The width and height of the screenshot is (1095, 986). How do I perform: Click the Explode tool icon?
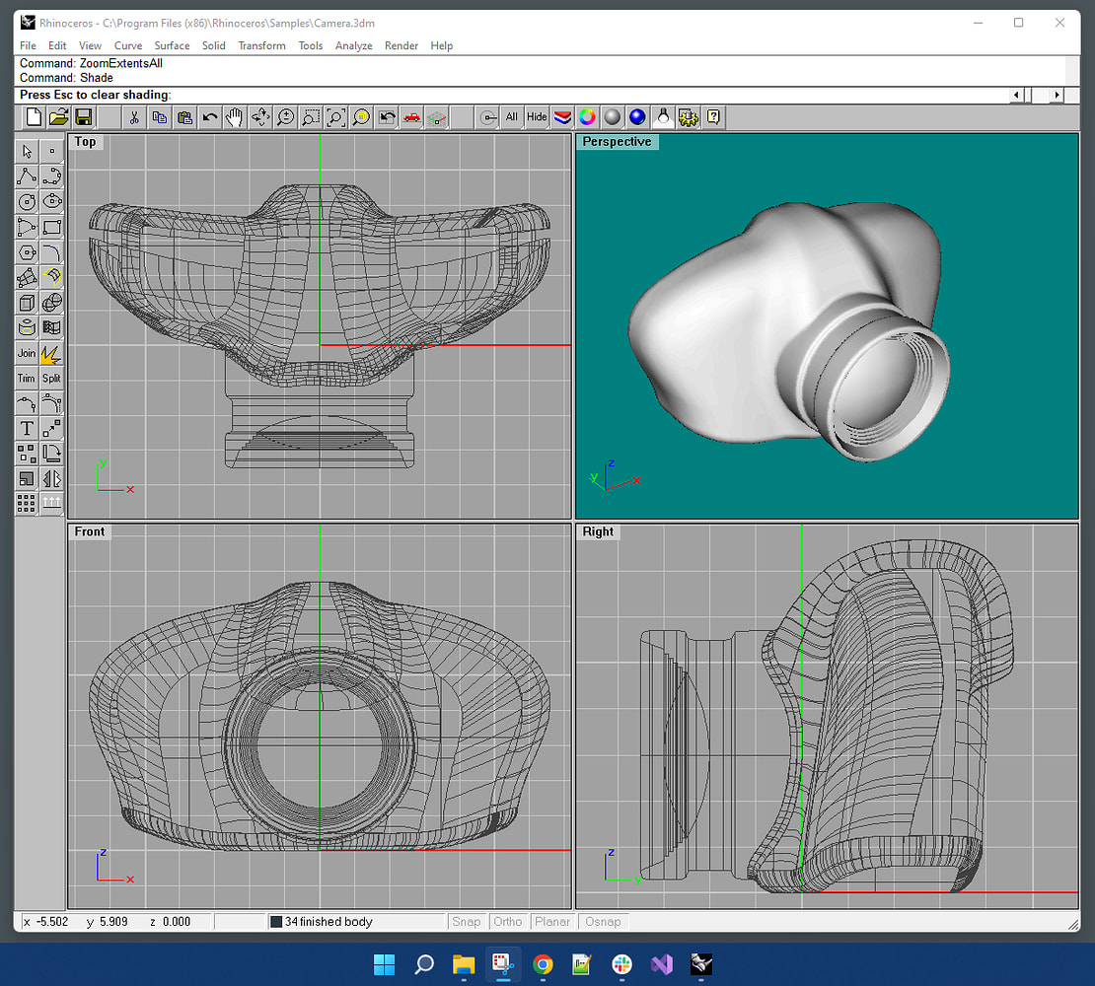[x=51, y=353]
